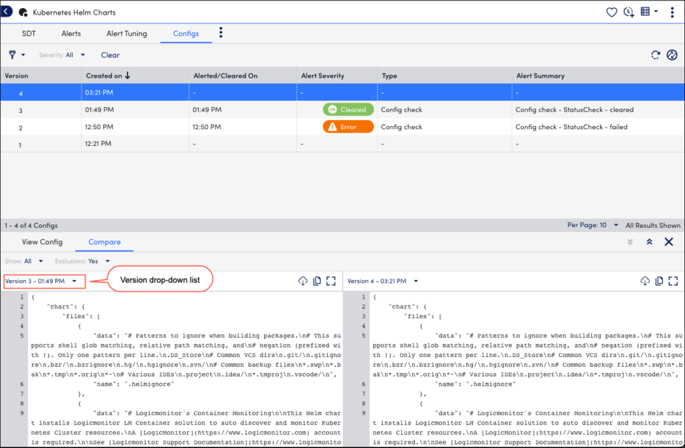This screenshot has width=685, height=448.
Task: Refresh the configs list
Action: (x=656, y=55)
